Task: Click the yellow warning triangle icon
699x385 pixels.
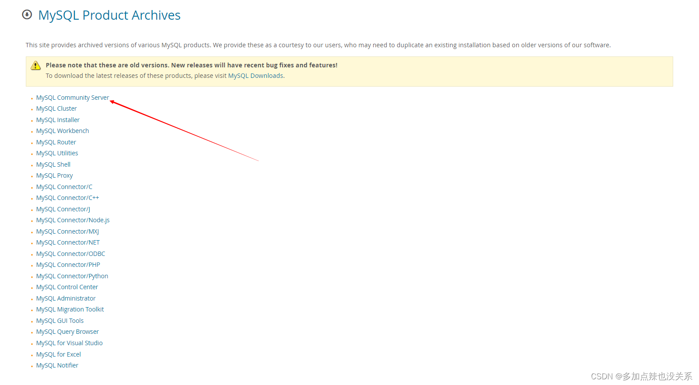Action: 36,66
